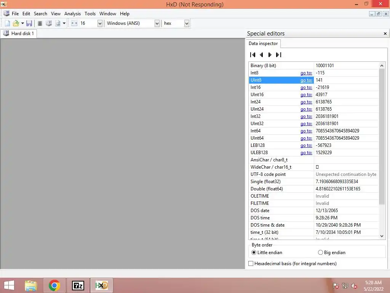Open the Analysis menu

pos(72,14)
